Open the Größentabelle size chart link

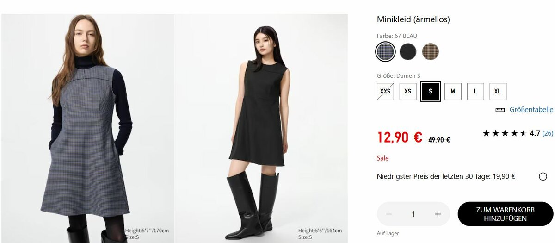tap(531, 110)
